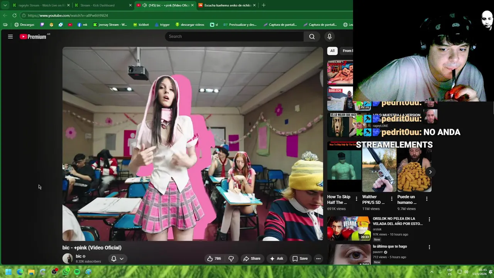The height and width of the screenshot is (278, 494).
Task: Mute the audio icon on YouTube tab
Action: pyautogui.click(x=144, y=5)
